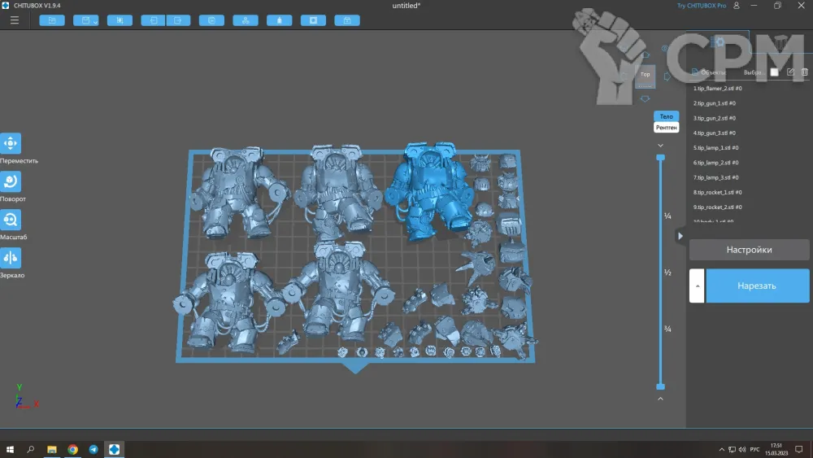The height and width of the screenshot is (458, 813).
Task: Open Telegram from the taskbar
Action: [93, 449]
